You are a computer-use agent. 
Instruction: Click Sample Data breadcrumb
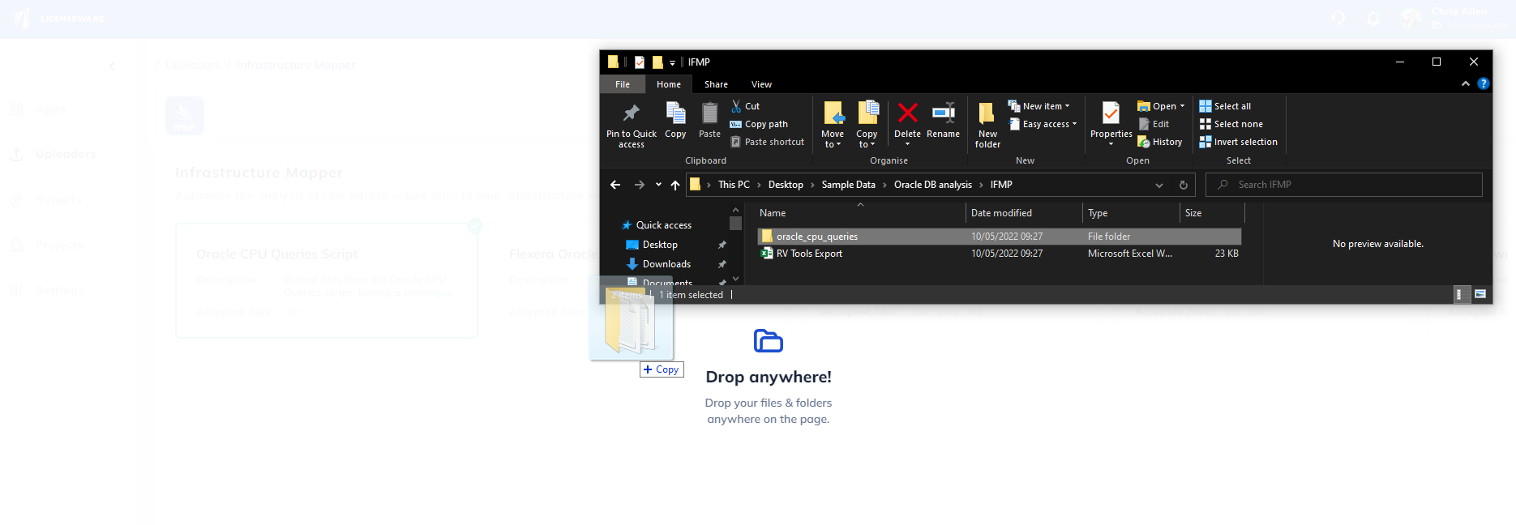pos(848,185)
